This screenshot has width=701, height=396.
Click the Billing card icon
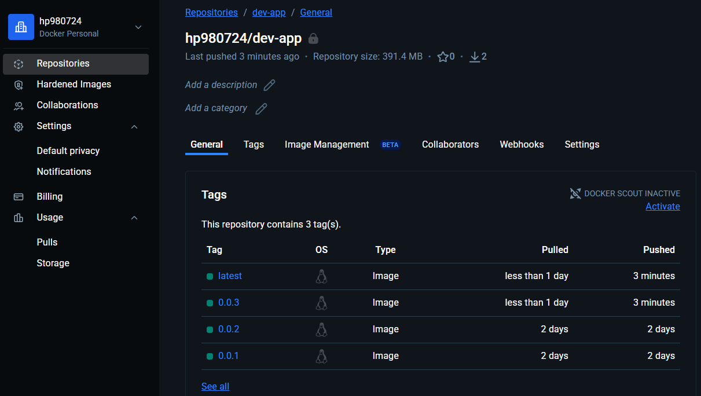pyautogui.click(x=19, y=197)
